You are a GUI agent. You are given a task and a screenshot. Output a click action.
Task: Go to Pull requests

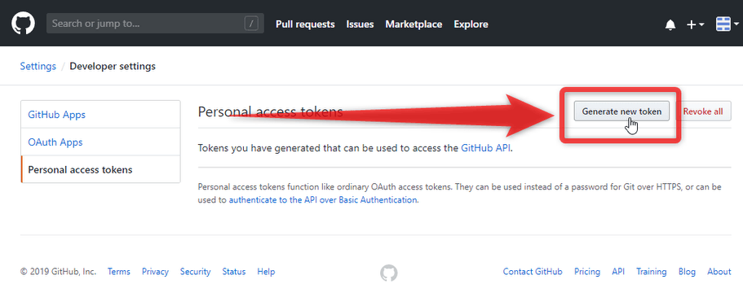coord(305,24)
